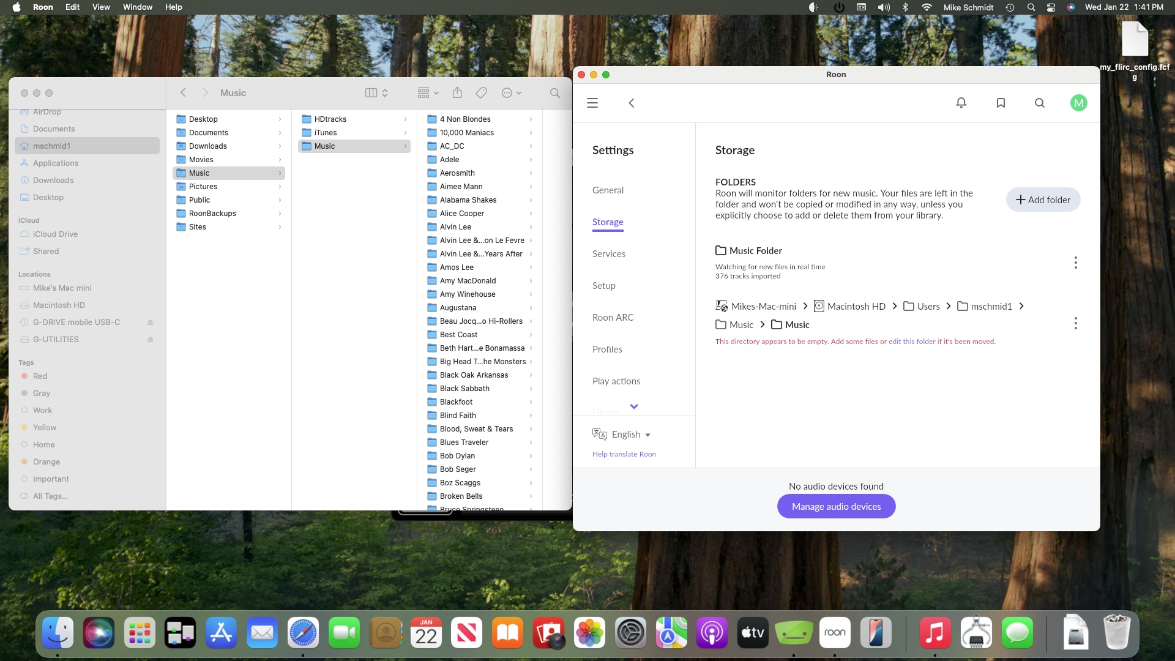
Task: Open the Roon hamburger menu
Action: [x=592, y=102]
